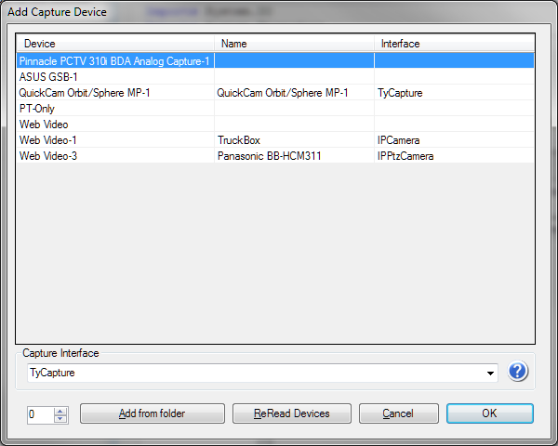Image resolution: width=558 pixels, height=446 pixels.
Task: Open the Capture Interface dropdown arrow
Action: pyautogui.click(x=490, y=374)
